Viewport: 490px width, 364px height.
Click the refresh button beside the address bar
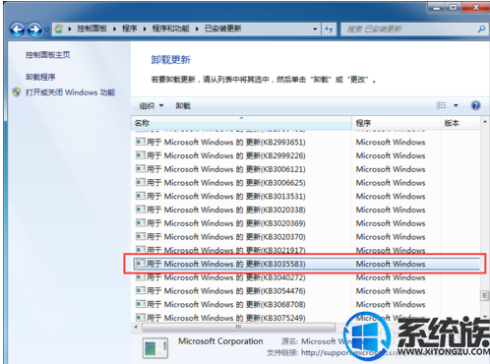[x=329, y=30]
